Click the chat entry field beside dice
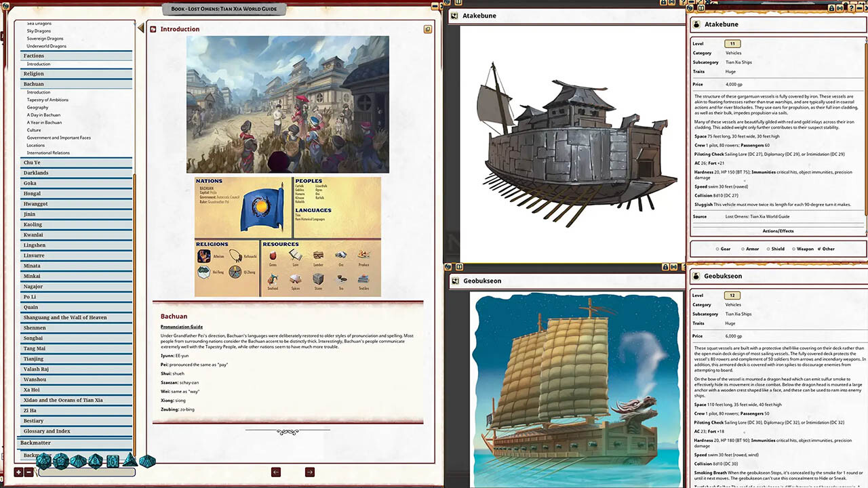The image size is (868, 488). click(x=86, y=472)
